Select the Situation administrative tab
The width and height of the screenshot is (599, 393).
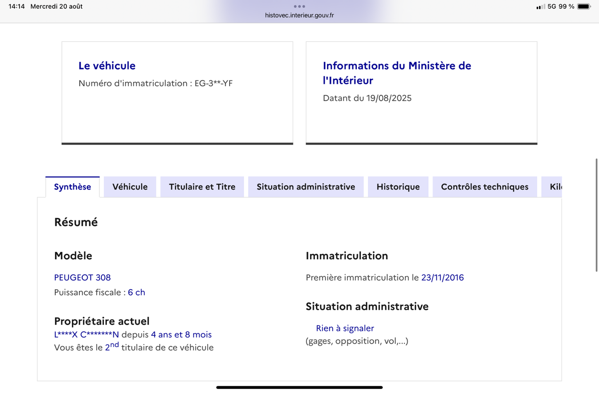click(306, 187)
